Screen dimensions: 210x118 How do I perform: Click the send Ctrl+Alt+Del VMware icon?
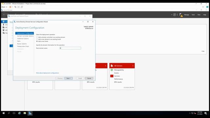coord(15,7)
